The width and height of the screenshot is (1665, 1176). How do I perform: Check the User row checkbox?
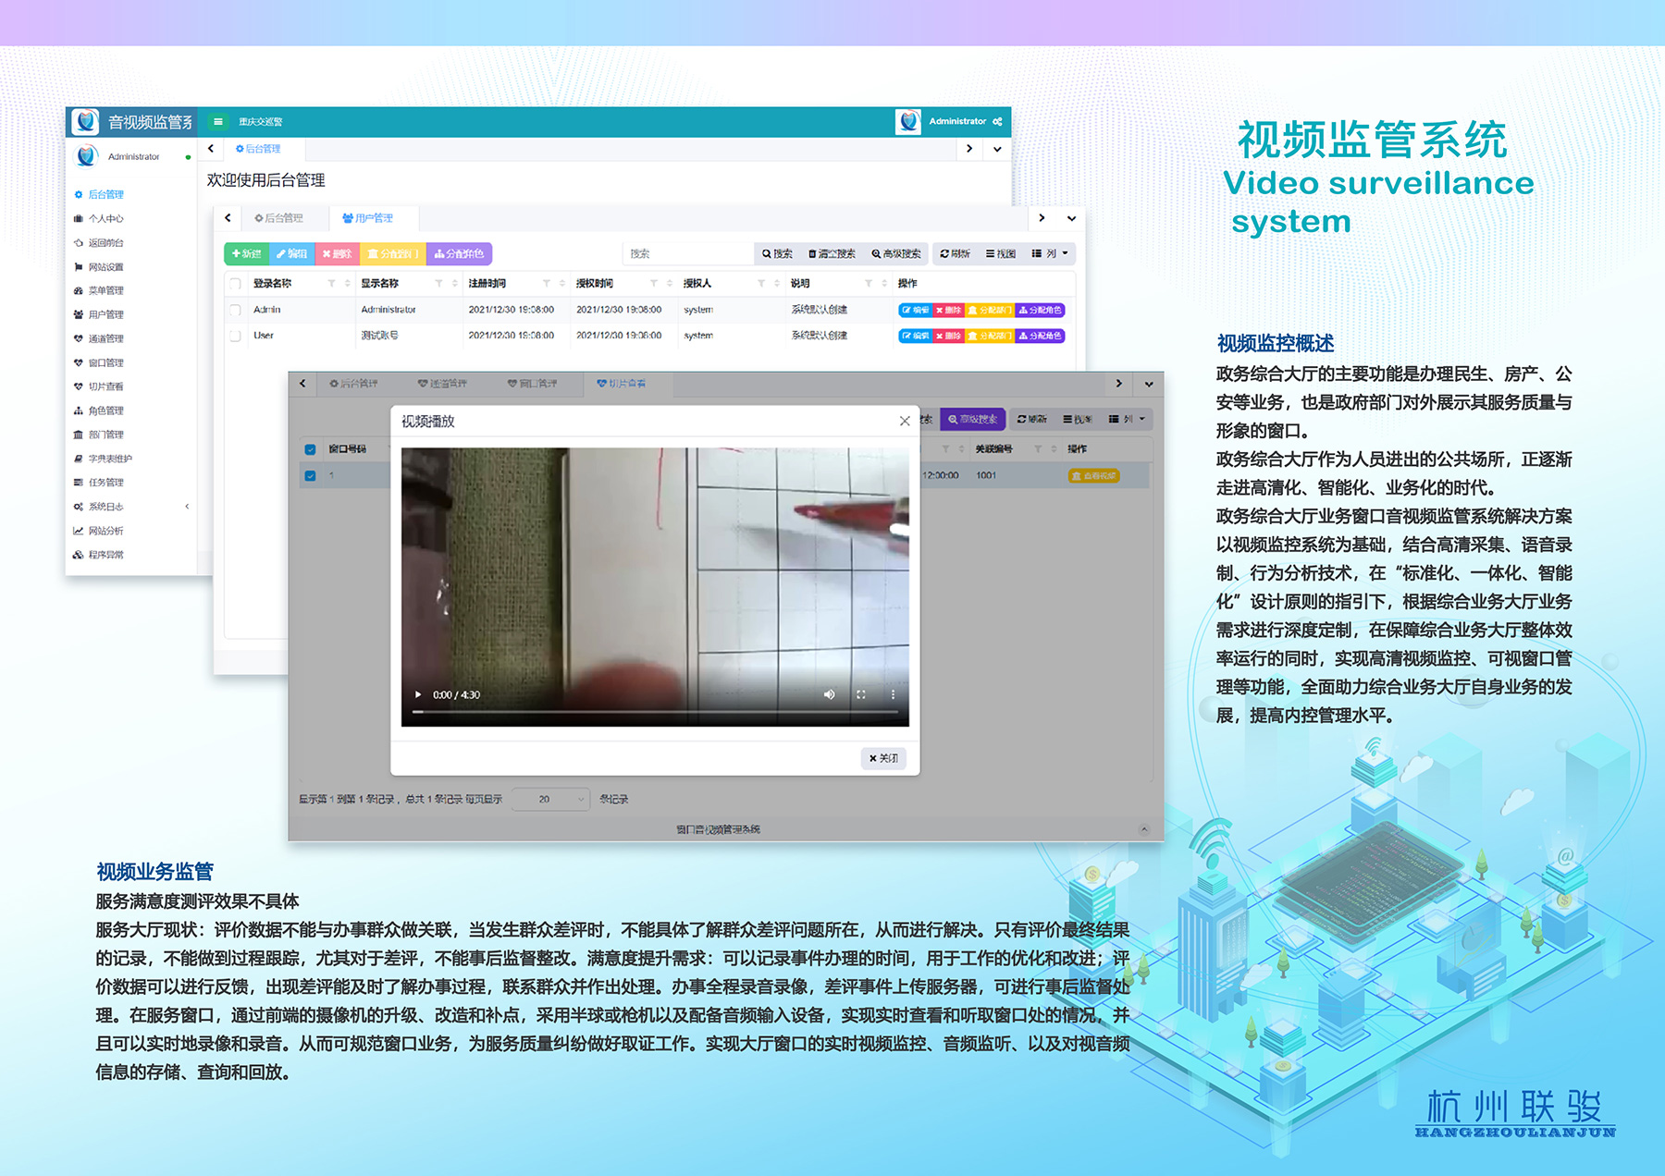point(235,336)
